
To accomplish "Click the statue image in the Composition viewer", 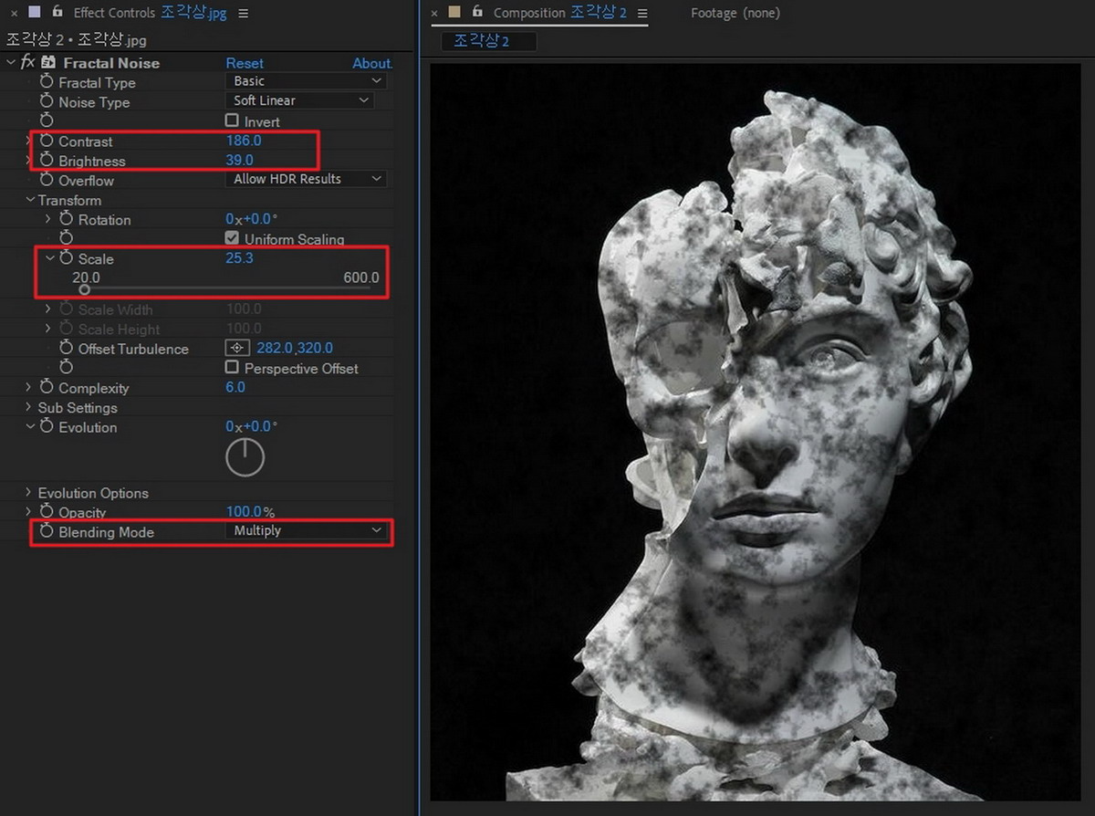I will (755, 432).
